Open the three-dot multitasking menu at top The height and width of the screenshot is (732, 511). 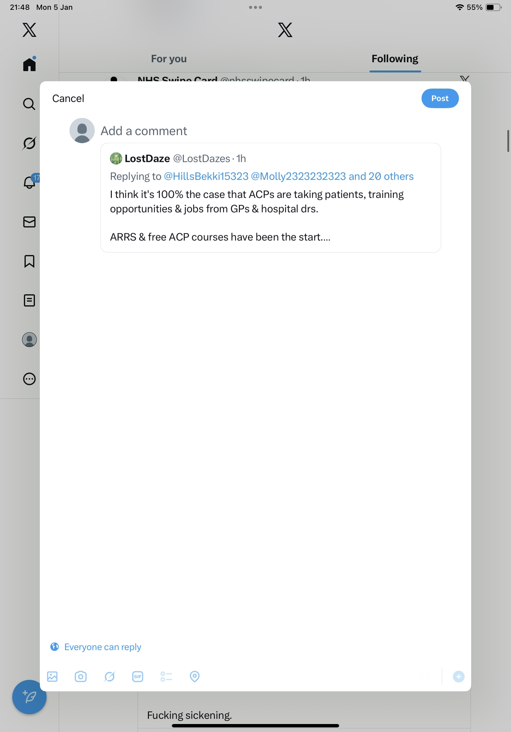click(255, 7)
